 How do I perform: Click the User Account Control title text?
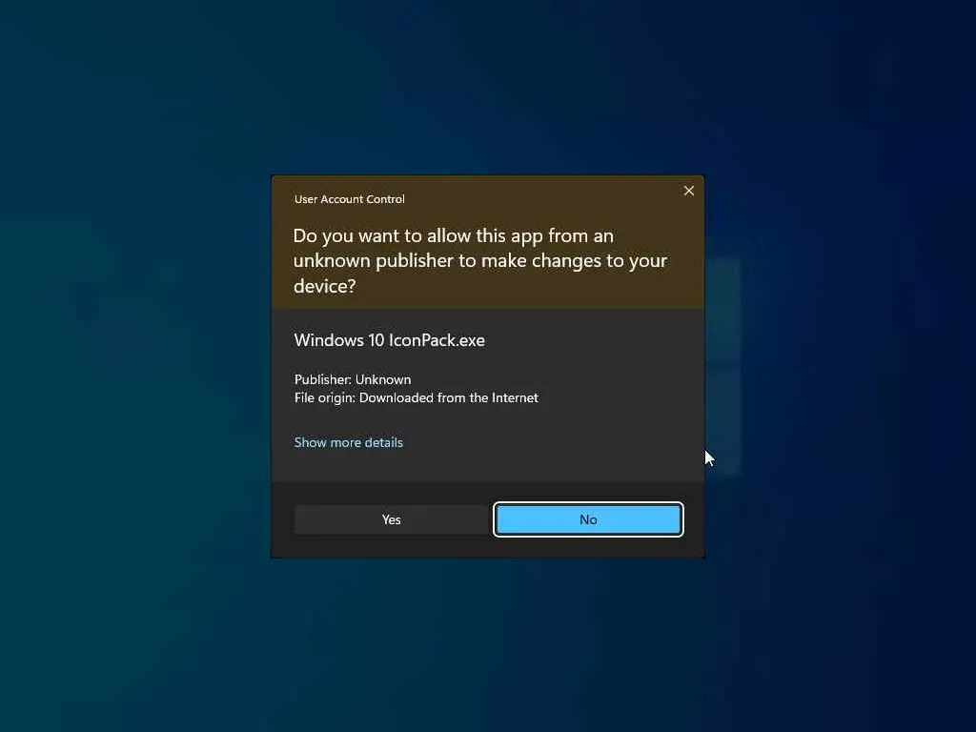point(349,199)
